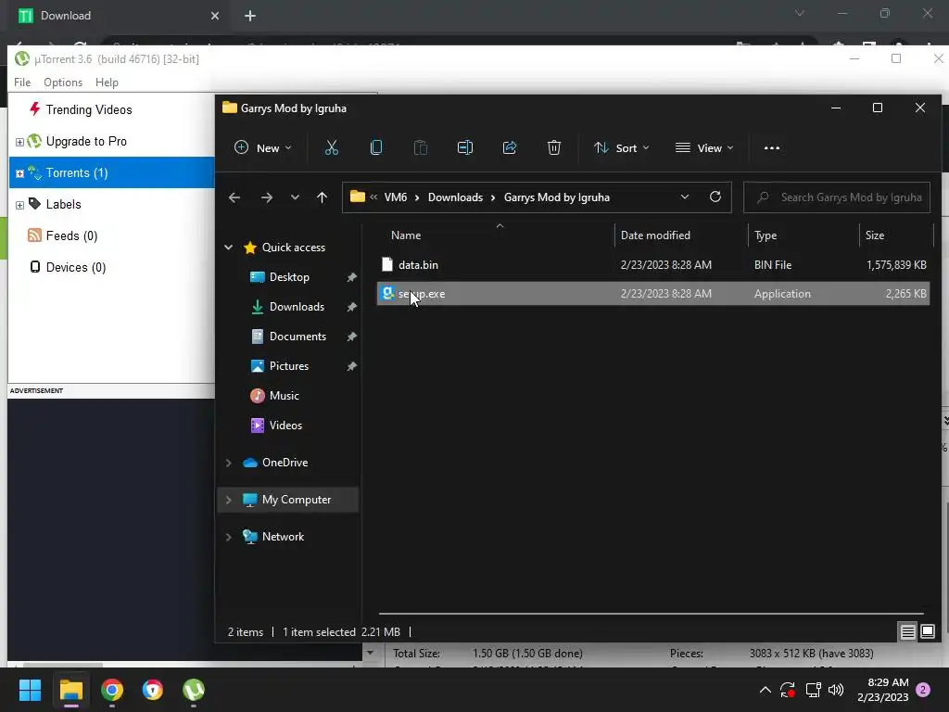Expand the My Computer tree node
The image size is (949, 712).
click(x=228, y=500)
